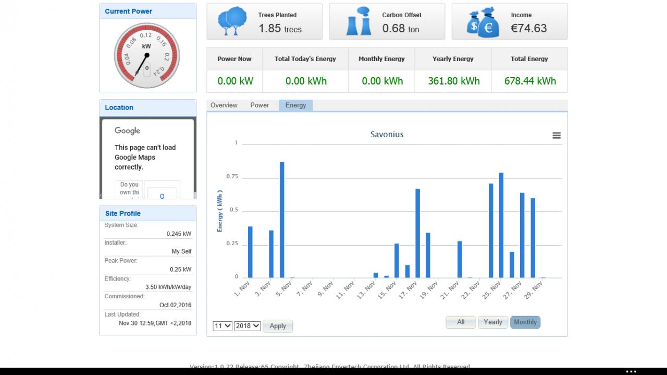Click the Carbon Offset cooling towers icon
This screenshot has height=375, width=667.
pyautogui.click(x=359, y=21)
